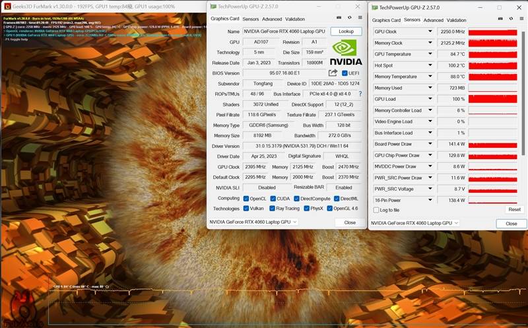Click the NVIDIA logo image
528x328 pixels.
346,51
